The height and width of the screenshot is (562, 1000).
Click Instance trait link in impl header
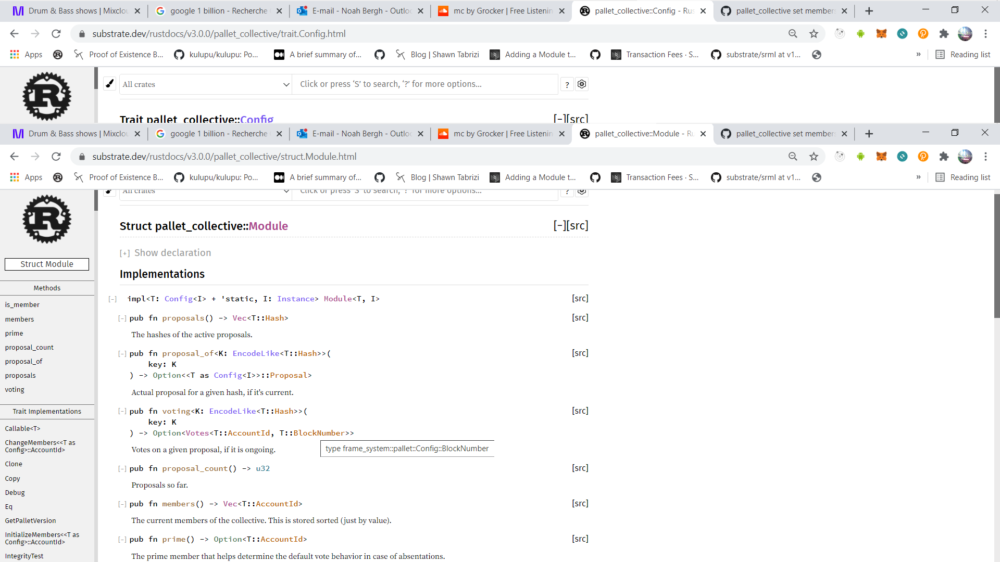click(x=296, y=299)
